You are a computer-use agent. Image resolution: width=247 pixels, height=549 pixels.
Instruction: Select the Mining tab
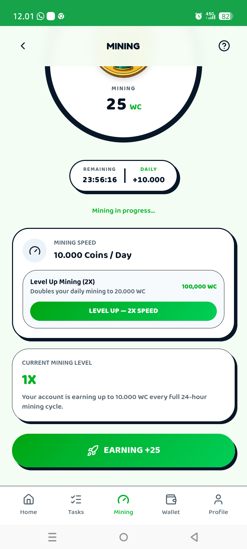123,504
